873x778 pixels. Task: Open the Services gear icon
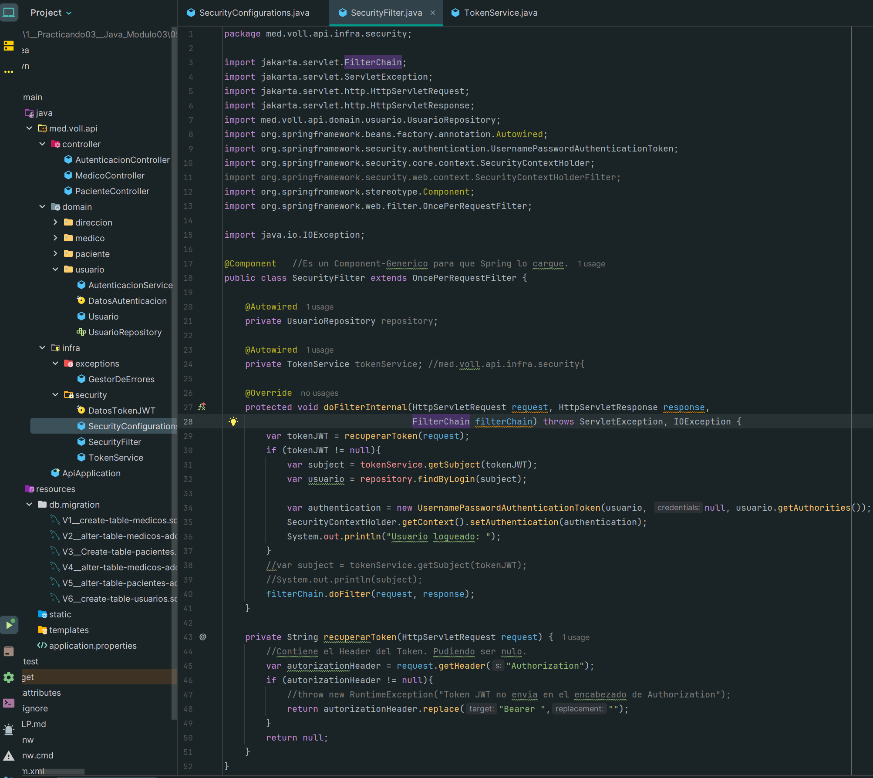coord(9,677)
